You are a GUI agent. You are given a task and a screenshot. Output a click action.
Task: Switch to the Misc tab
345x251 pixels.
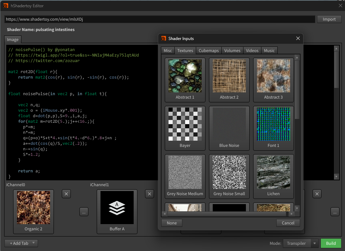[167, 50]
